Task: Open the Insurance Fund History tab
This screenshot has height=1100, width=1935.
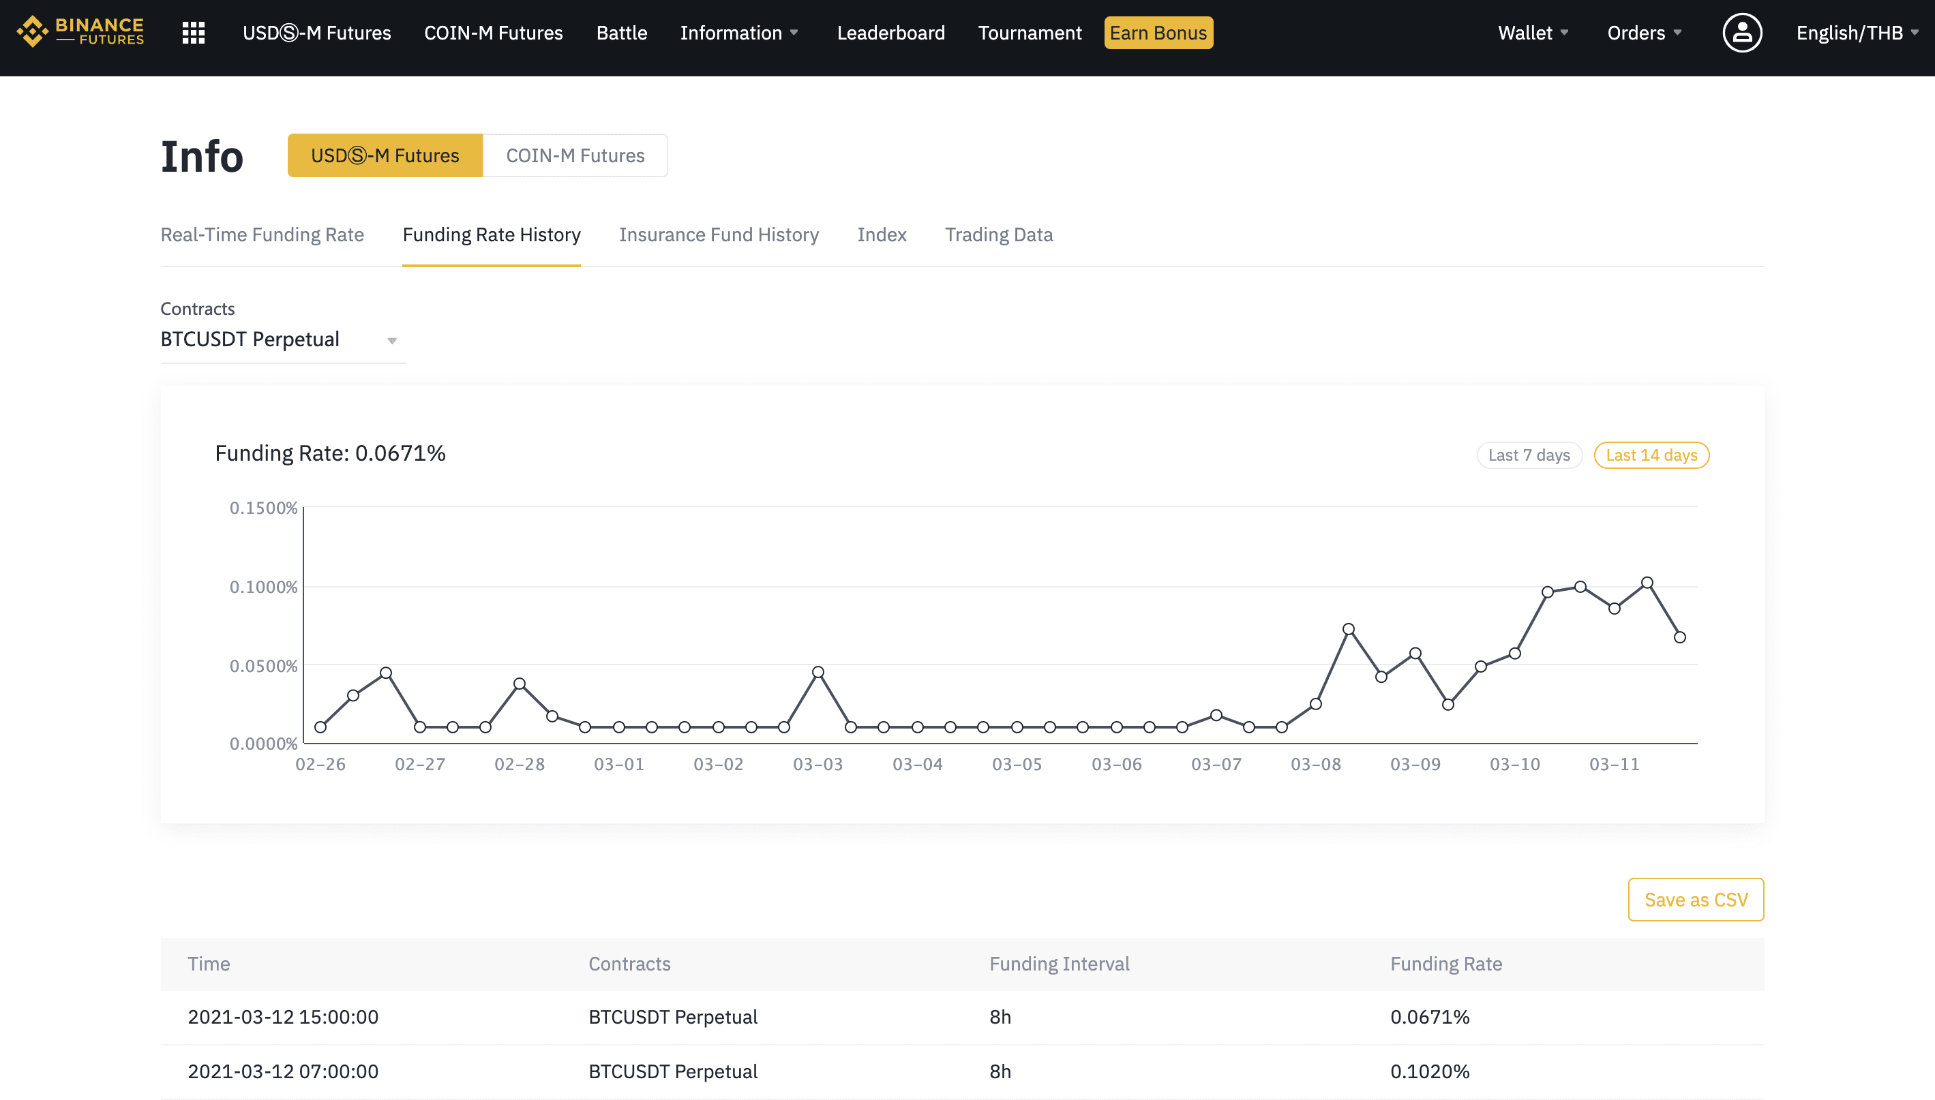Action: [719, 234]
